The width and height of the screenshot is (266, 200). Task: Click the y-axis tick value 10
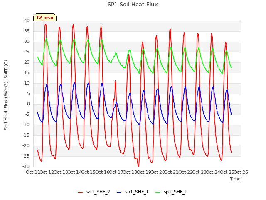[27, 83]
